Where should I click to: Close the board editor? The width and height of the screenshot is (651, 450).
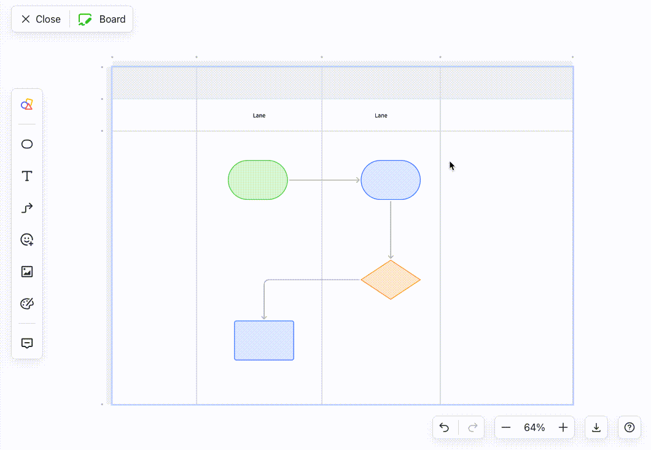tap(39, 19)
